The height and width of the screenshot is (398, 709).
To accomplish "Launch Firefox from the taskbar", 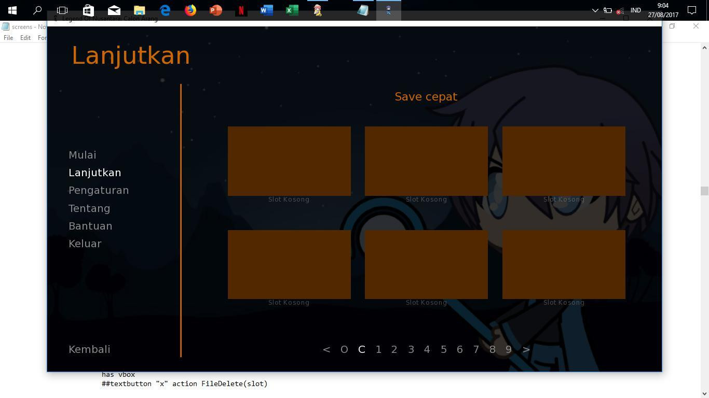I will click(190, 10).
